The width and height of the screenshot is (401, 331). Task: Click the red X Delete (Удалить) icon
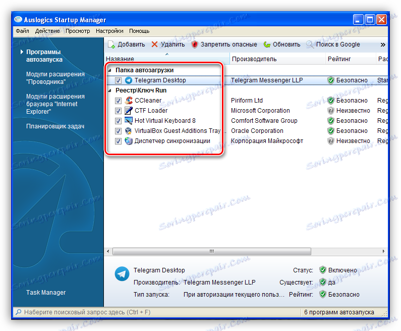(x=154, y=44)
